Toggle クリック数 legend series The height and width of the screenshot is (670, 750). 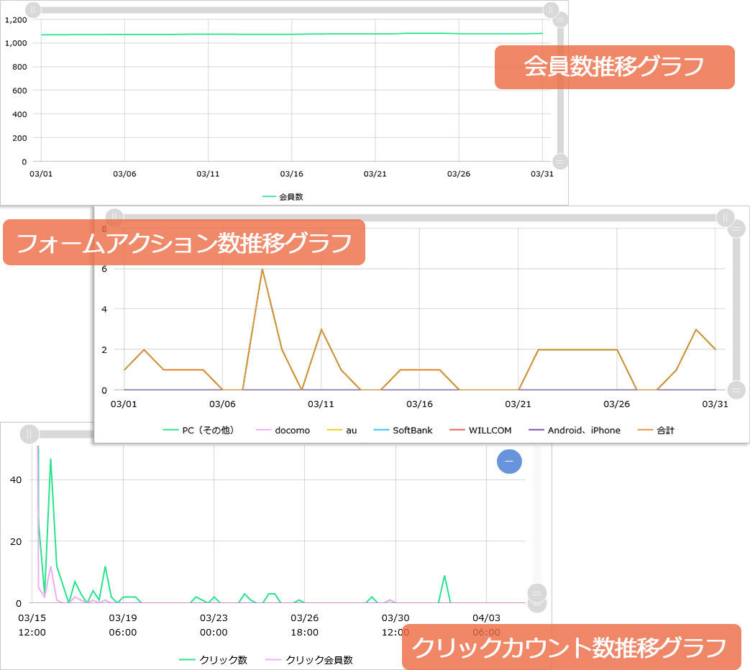tap(213, 660)
